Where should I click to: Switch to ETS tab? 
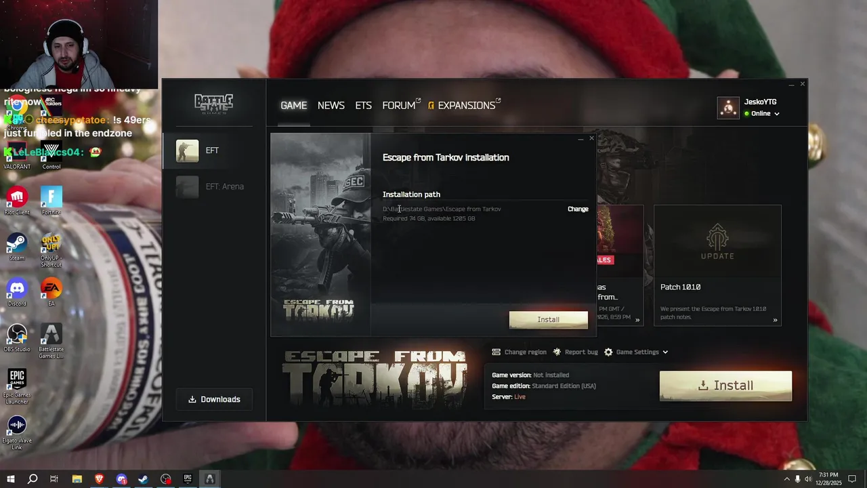point(364,106)
